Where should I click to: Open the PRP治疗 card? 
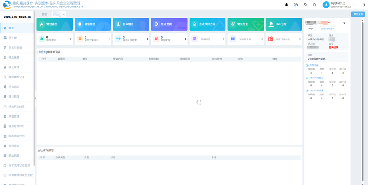tap(284, 24)
